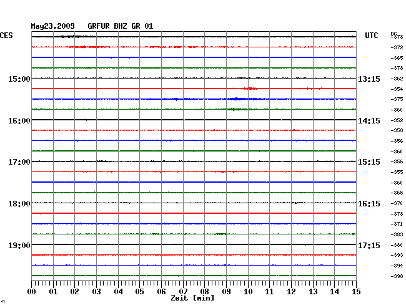
Task: Click the DC offset value -370
Action: tap(397, 203)
